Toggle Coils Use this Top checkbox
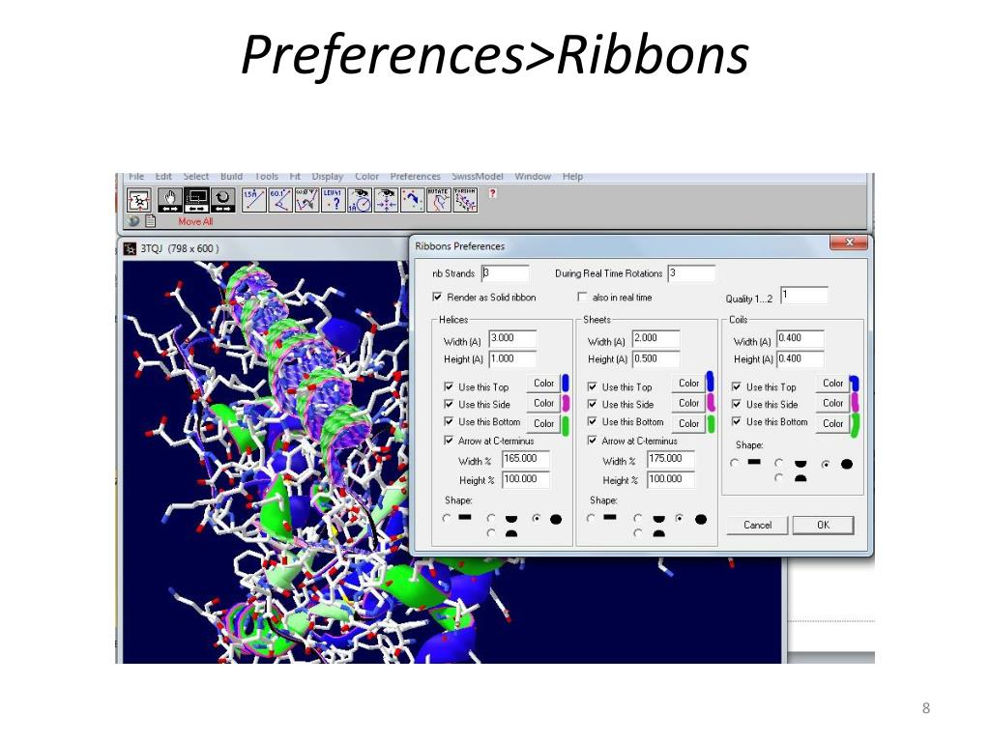The width and height of the screenshot is (990, 742). pyautogui.click(x=736, y=386)
